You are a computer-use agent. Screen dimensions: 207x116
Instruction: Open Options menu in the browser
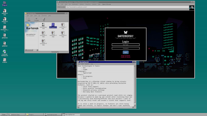click(x=82, y=4)
